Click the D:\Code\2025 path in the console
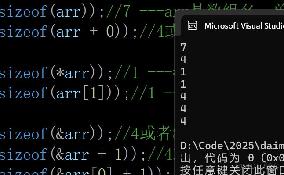The height and width of the screenshot is (175, 284). (x=232, y=146)
